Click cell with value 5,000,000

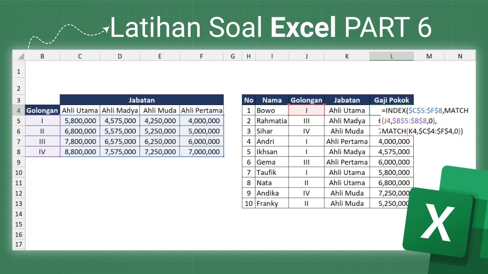pos(202,131)
